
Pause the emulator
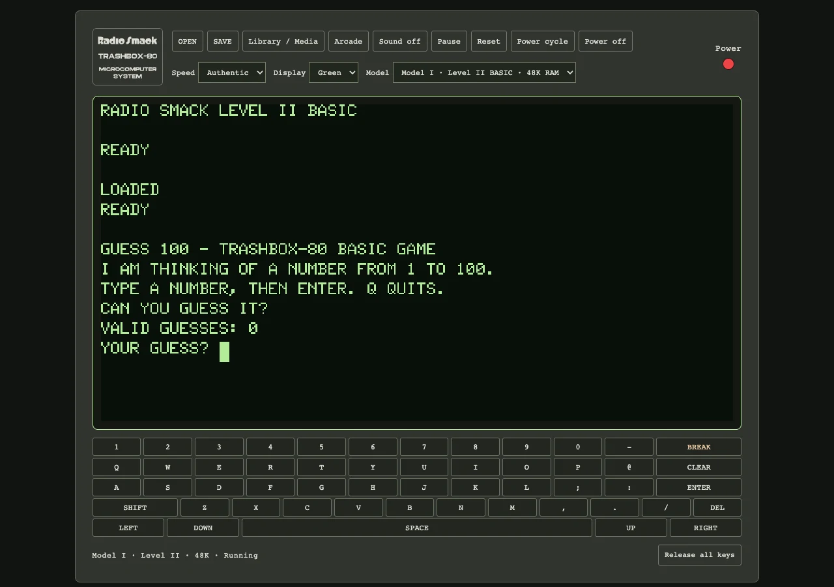(x=449, y=41)
